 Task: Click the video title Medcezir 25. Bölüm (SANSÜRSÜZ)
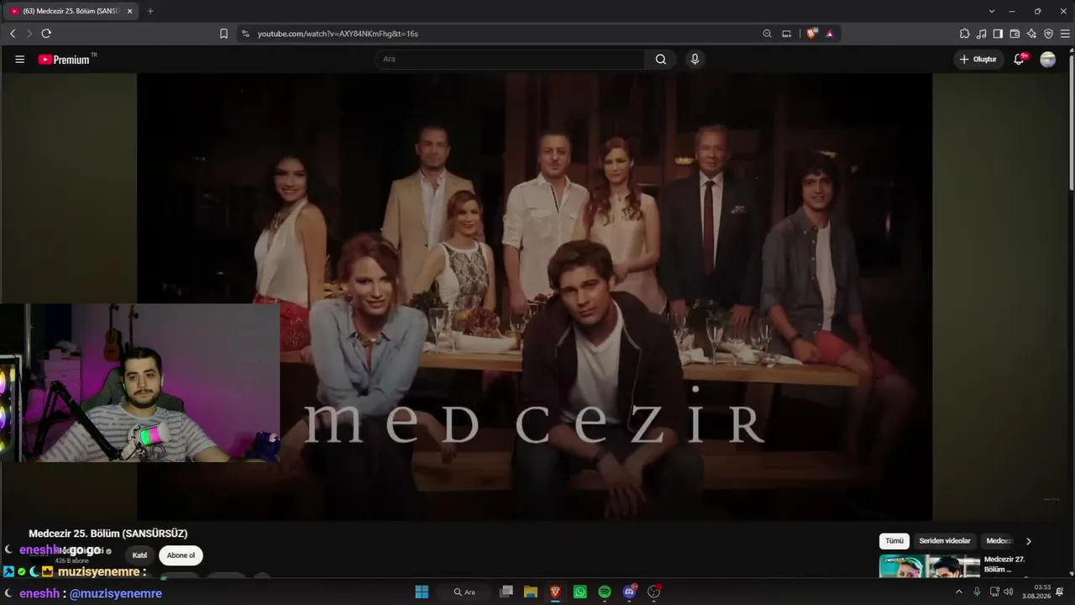pyautogui.click(x=108, y=534)
